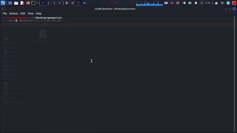Expand the terminal launcher dropdown arrow
The height and width of the screenshot is (133, 237).
pyautogui.click(x=37, y=3)
